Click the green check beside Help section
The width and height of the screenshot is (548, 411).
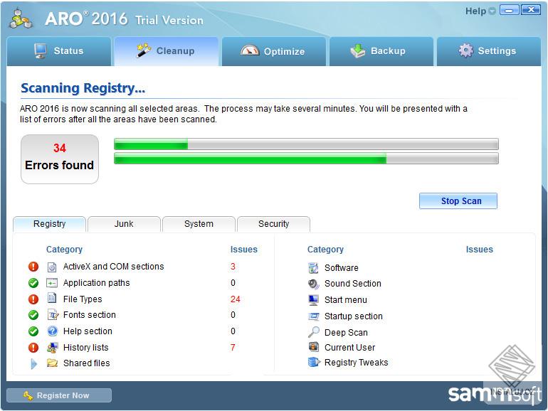[33, 331]
